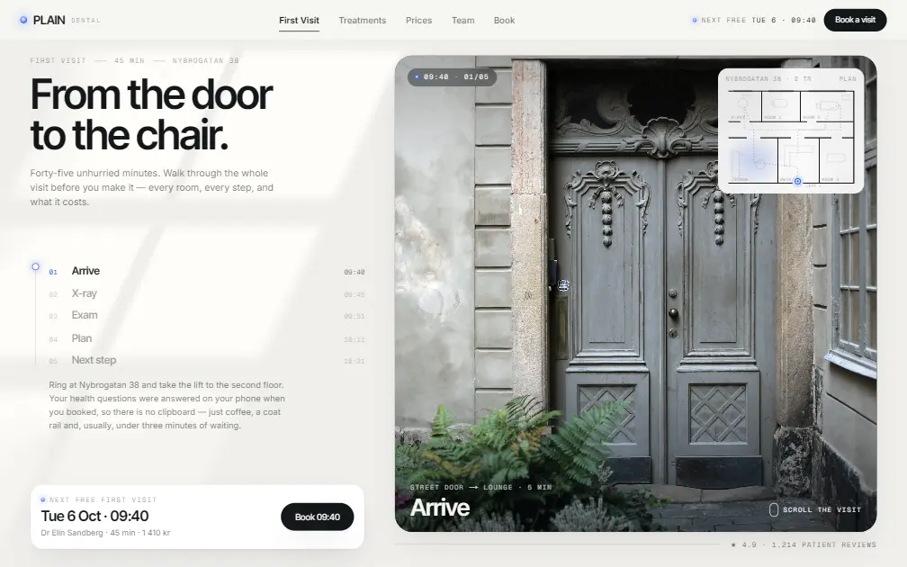This screenshot has height=567, width=907.
Task: Select step 02 X-ray in the visit list
Action: pos(207,293)
